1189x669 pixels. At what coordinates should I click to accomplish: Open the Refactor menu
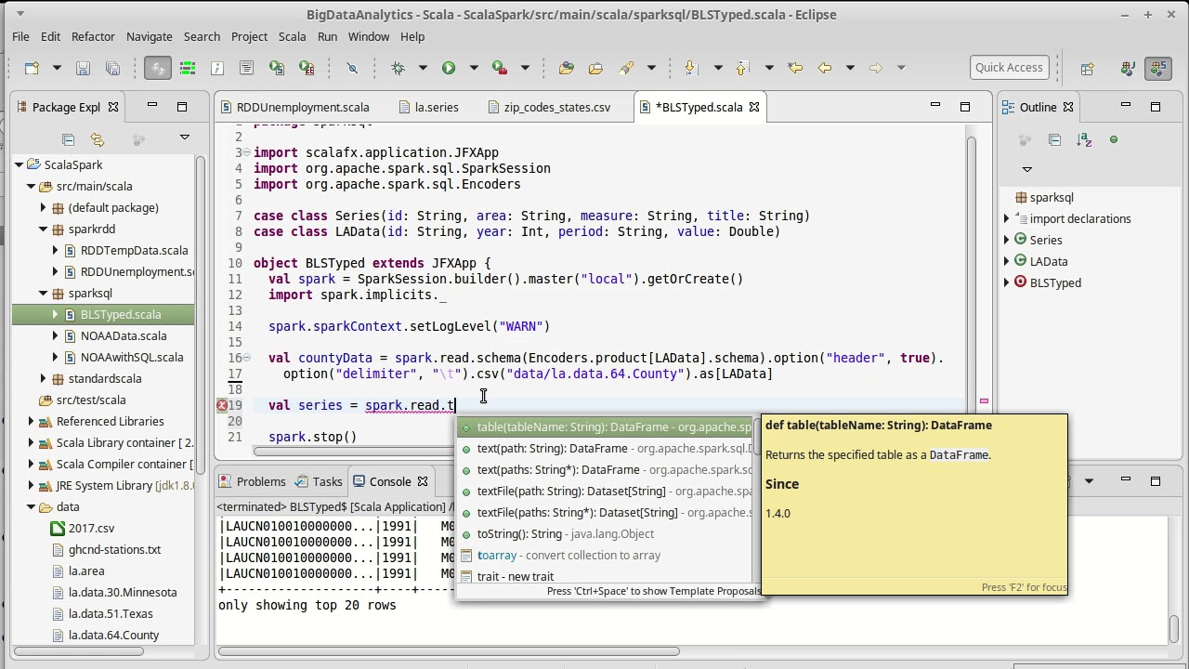(x=93, y=36)
